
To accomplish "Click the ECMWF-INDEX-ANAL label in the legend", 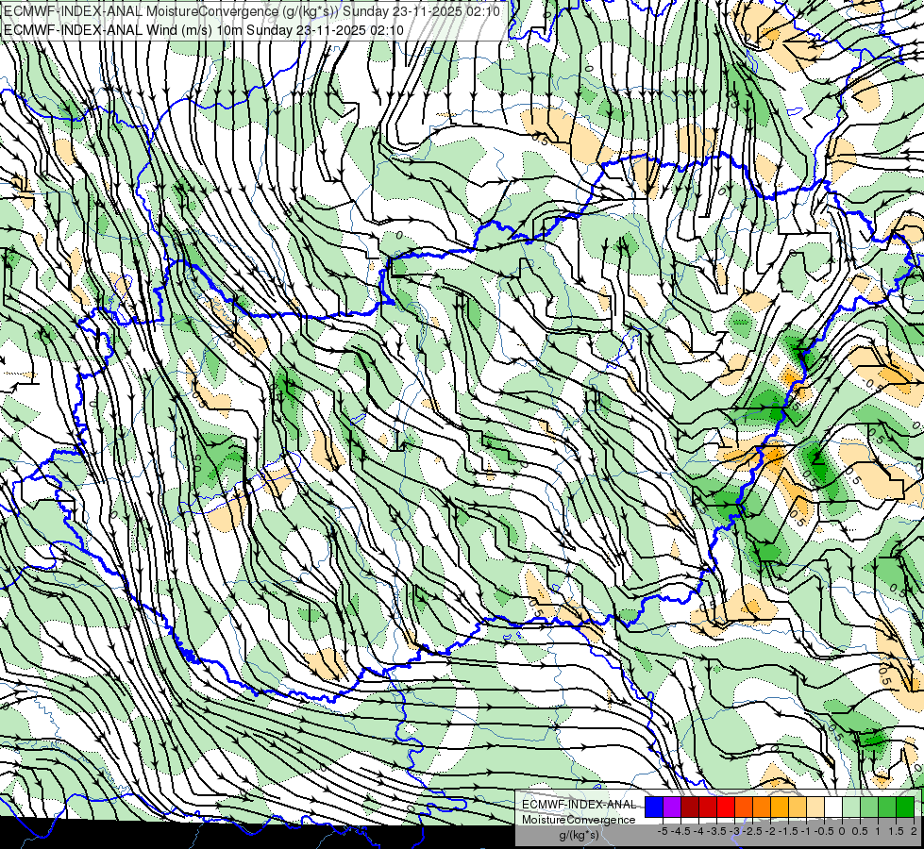I will point(580,805).
